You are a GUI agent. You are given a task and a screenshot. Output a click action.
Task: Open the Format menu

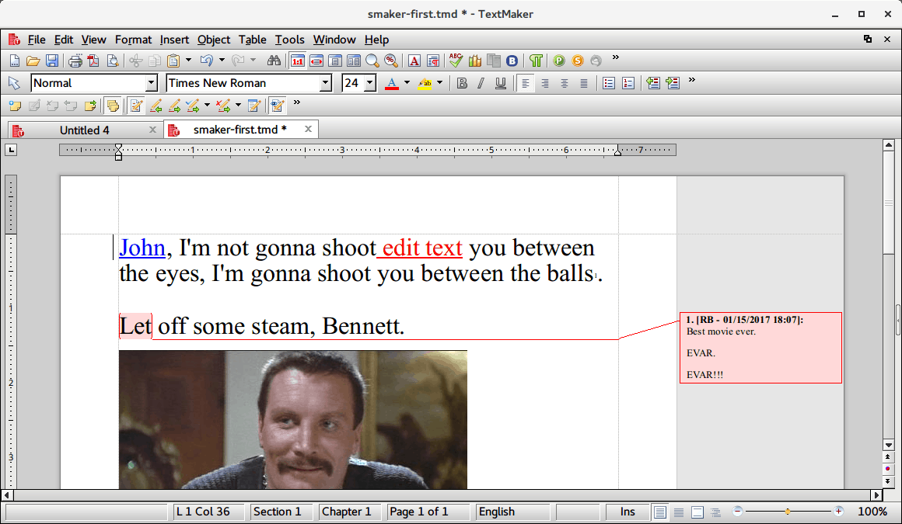click(x=133, y=40)
